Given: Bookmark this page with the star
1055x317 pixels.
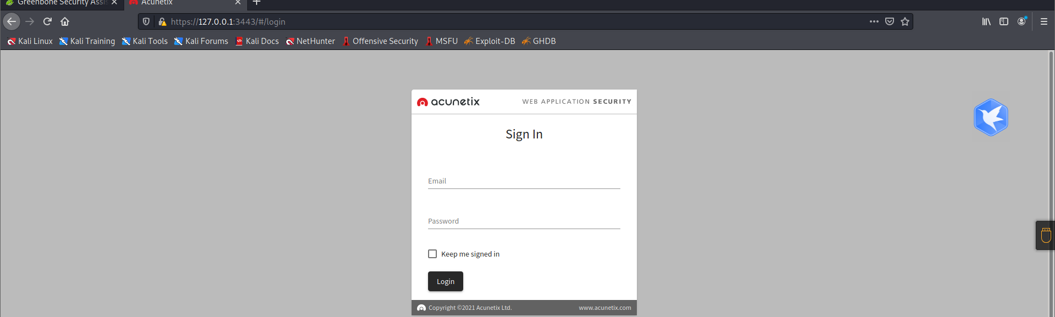Looking at the screenshot, I should pyautogui.click(x=905, y=21).
